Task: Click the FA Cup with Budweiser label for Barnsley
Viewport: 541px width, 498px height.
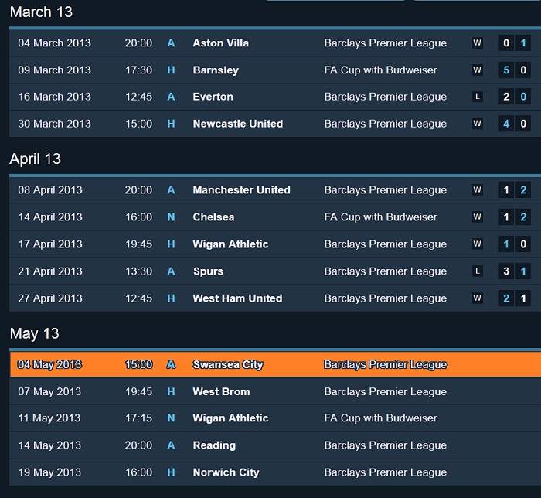Action: point(380,70)
